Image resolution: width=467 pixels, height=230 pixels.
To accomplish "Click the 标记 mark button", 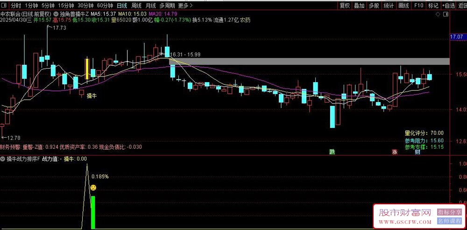I will click(433, 5).
